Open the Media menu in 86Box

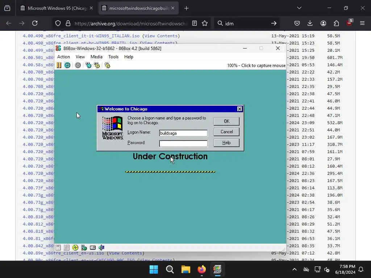(96, 57)
